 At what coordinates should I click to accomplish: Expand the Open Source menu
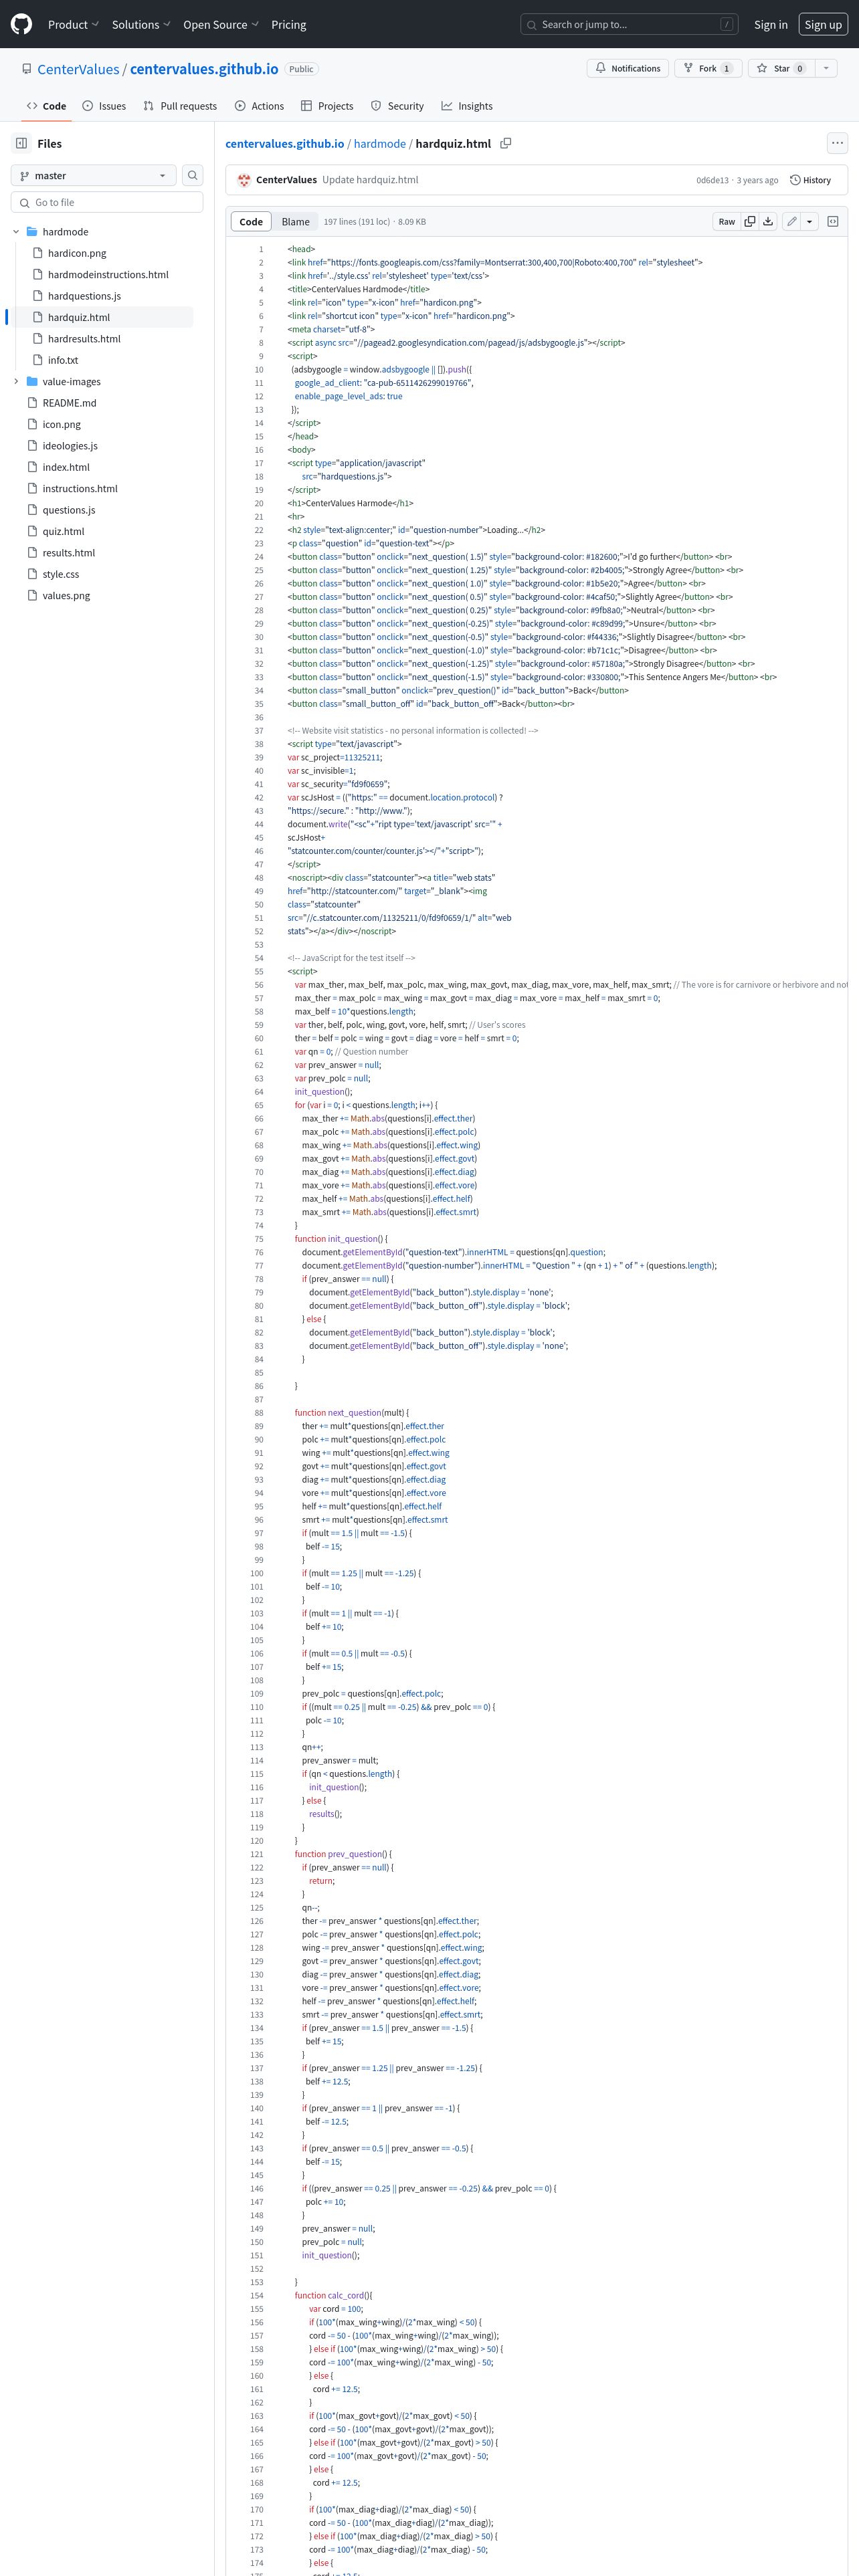click(x=221, y=24)
